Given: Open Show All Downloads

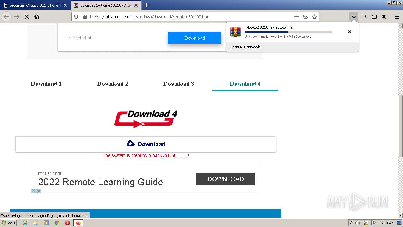Looking at the screenshot, I should click(x=246, y=47).
